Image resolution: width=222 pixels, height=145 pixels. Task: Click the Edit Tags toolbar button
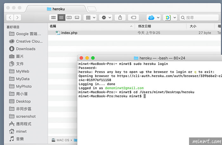click(x=134, y=17)
